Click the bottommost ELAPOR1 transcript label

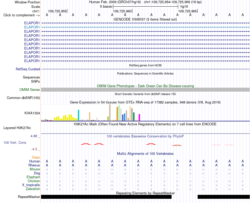(x=32, y=61)
